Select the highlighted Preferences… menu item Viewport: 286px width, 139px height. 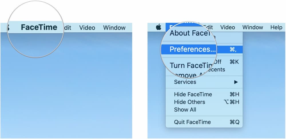[192, 49]
